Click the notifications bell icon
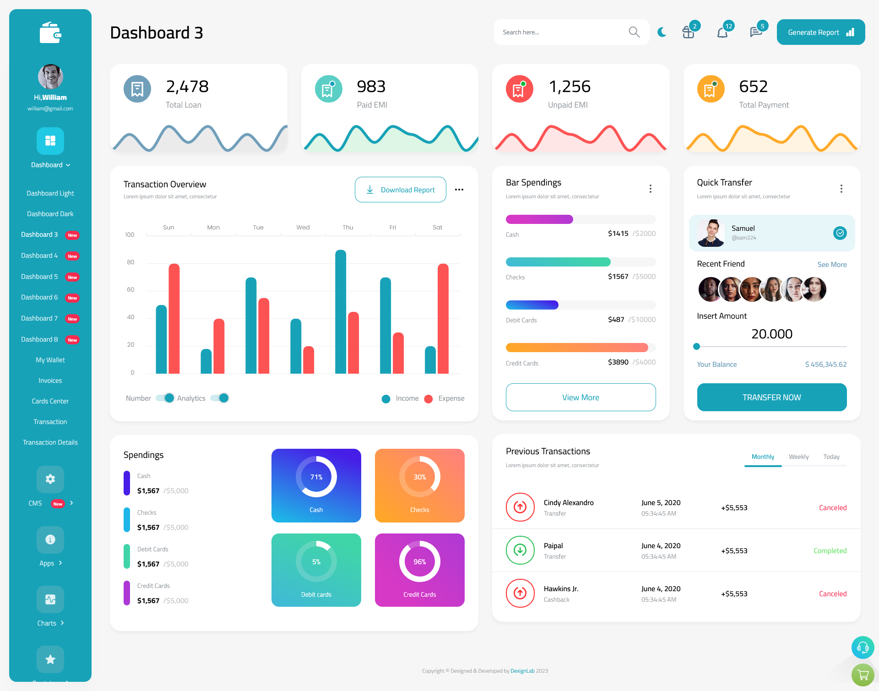 point(722,32)
